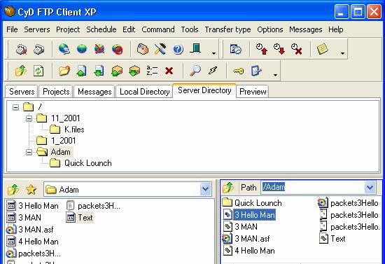The height and width of the screenshot is (264, 385).
Task: Click the exit door toolbar icon
Action: 196,48
